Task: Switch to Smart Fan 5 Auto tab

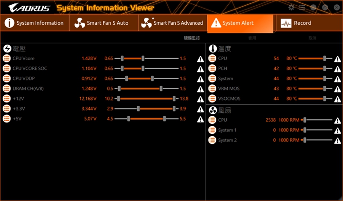Action: pyautogui.click(x=104, y=23)
